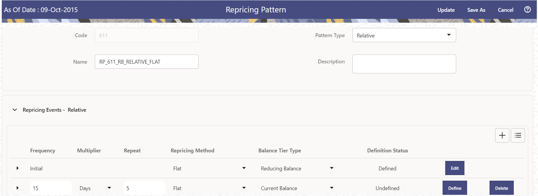Screen dimensions: 538x196
Task: Edit the Initial repricing event
Action: coord(455,168)
